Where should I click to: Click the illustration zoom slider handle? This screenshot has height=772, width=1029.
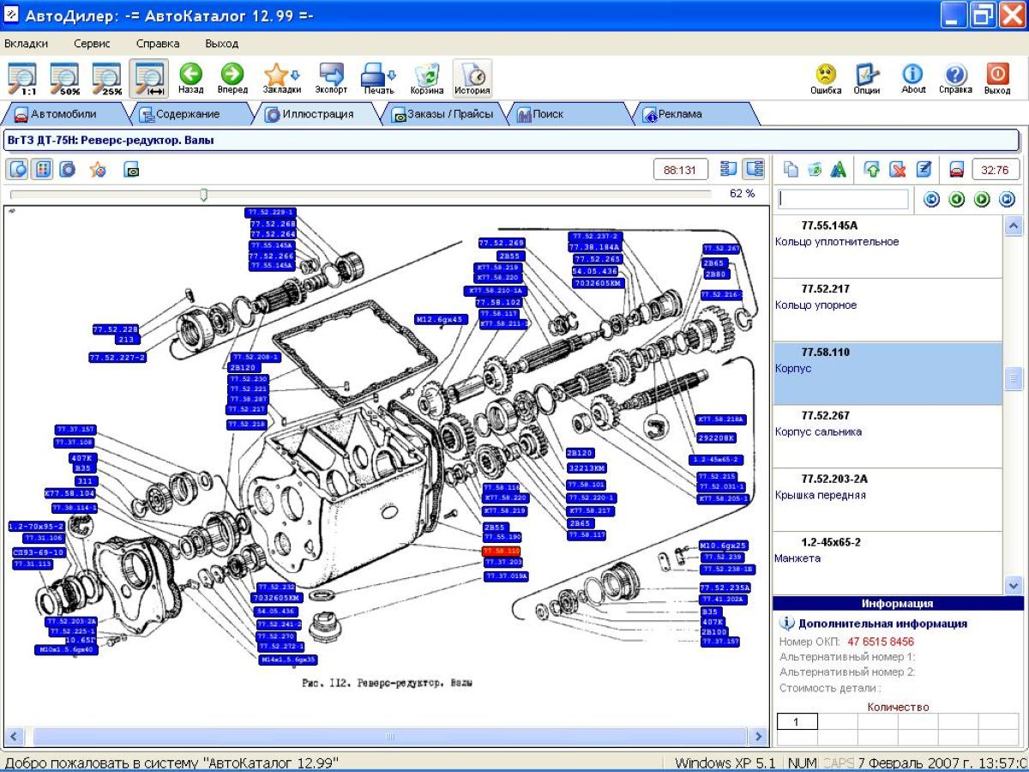point(203,195)
